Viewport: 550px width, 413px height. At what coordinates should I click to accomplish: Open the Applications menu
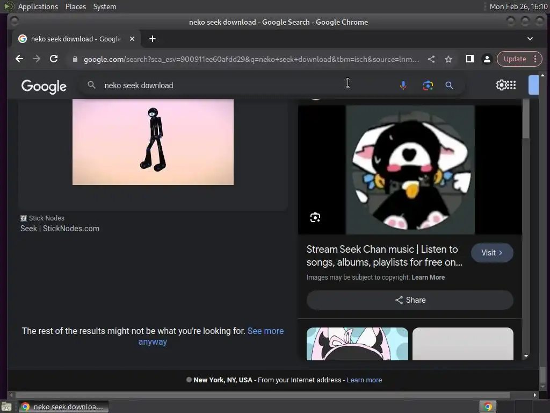pos(38,6)
